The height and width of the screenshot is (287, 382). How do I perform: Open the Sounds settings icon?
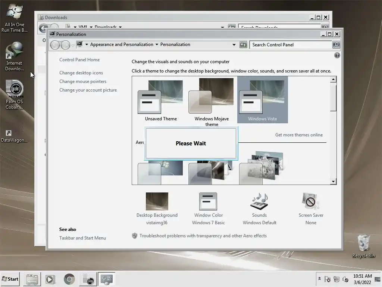[x=259, y=201]
